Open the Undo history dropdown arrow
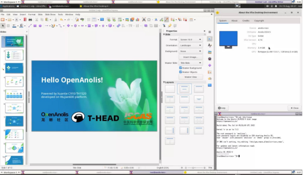Image resolution: width=303 pixels, height=175 pixels. tap(65, 20)
